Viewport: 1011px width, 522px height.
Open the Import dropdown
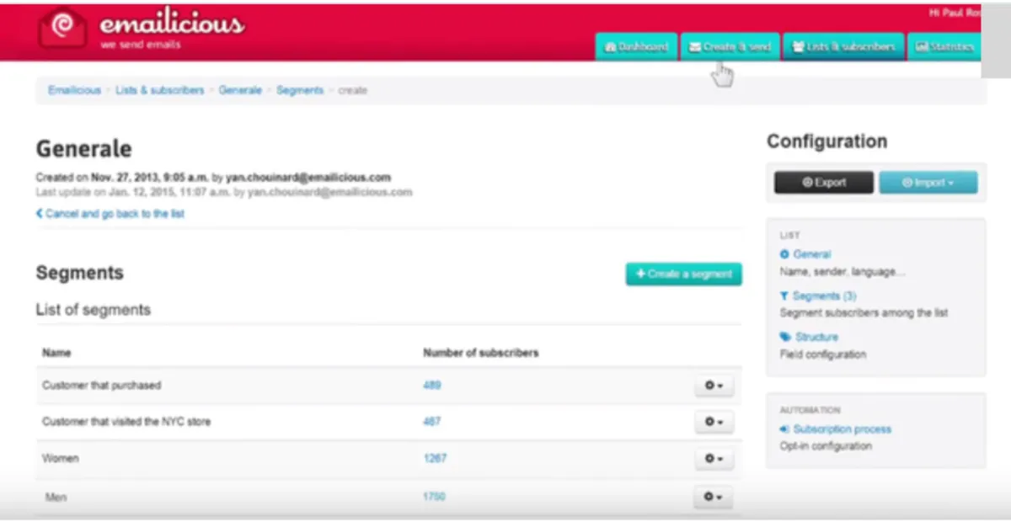pos(928,183)
